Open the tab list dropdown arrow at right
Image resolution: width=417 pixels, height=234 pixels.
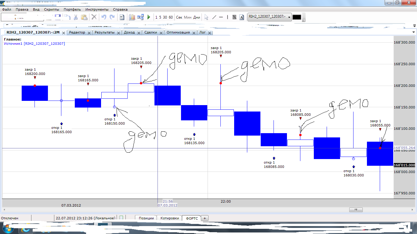tap(414, 32)
